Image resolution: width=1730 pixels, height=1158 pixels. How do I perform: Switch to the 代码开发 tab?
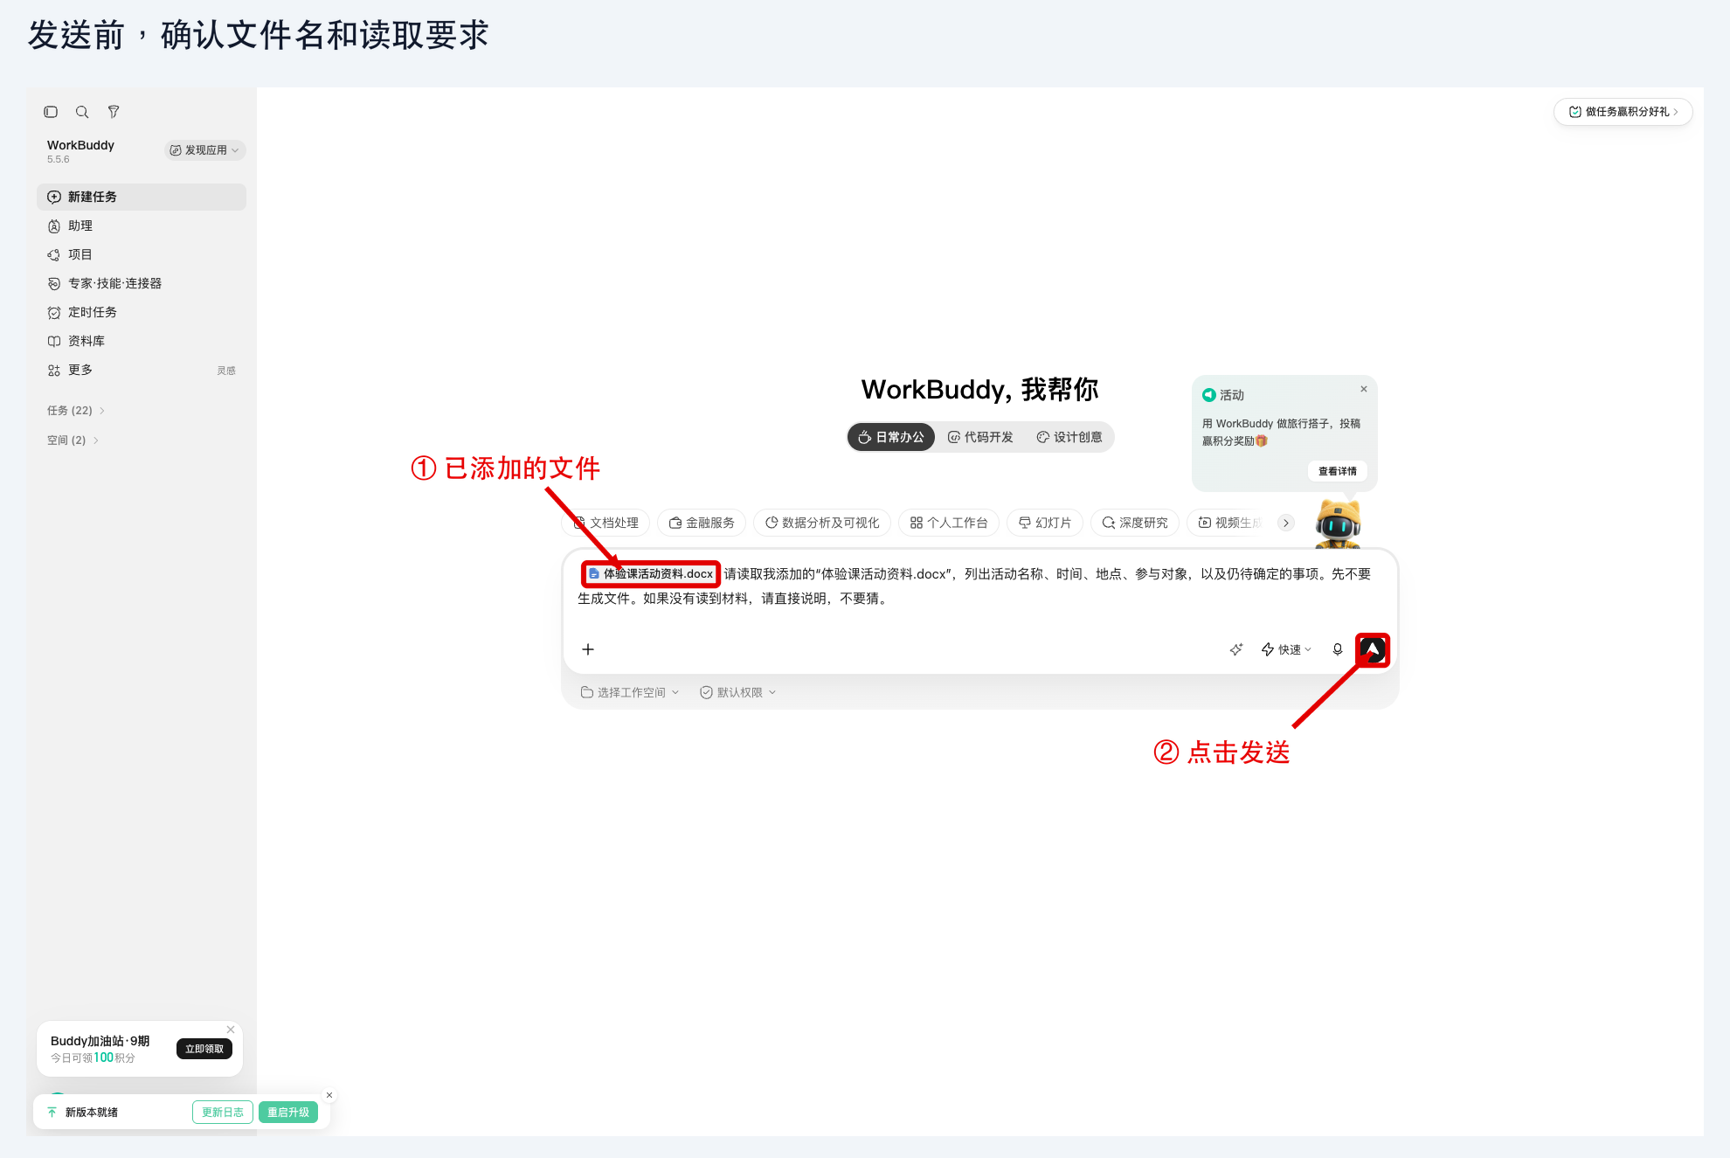[x=980, y=437]
